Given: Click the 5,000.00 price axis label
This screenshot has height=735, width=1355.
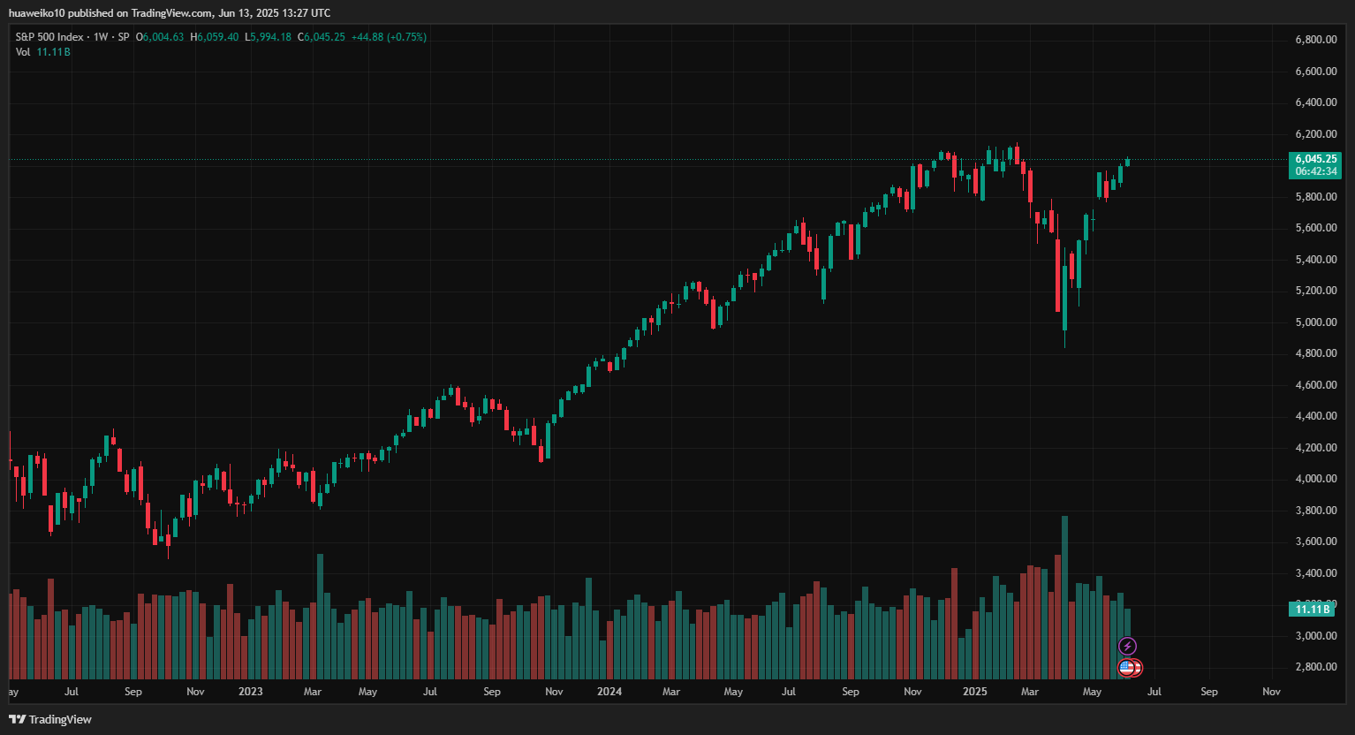Looking at the screenshot, I should coord(1315,322).
